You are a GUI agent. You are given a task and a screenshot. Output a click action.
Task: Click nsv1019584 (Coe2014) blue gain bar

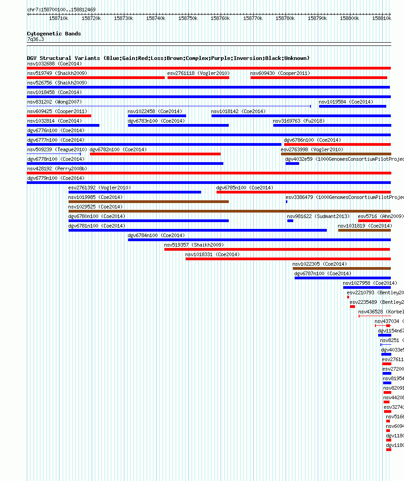pos(353,106)
